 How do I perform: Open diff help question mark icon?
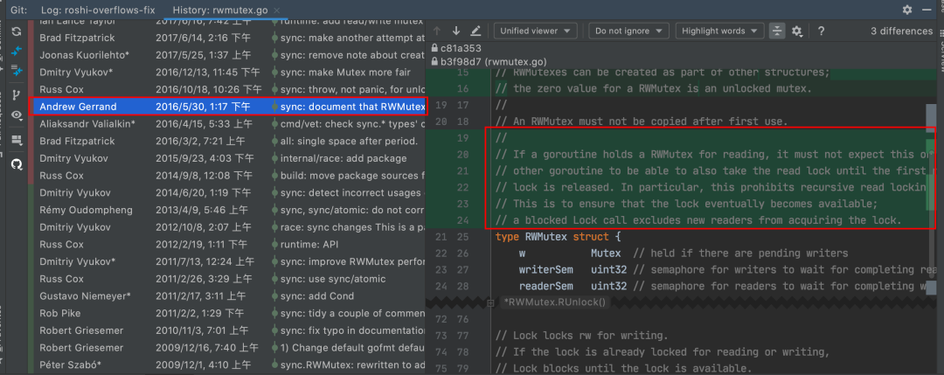[x=821, y=31]
